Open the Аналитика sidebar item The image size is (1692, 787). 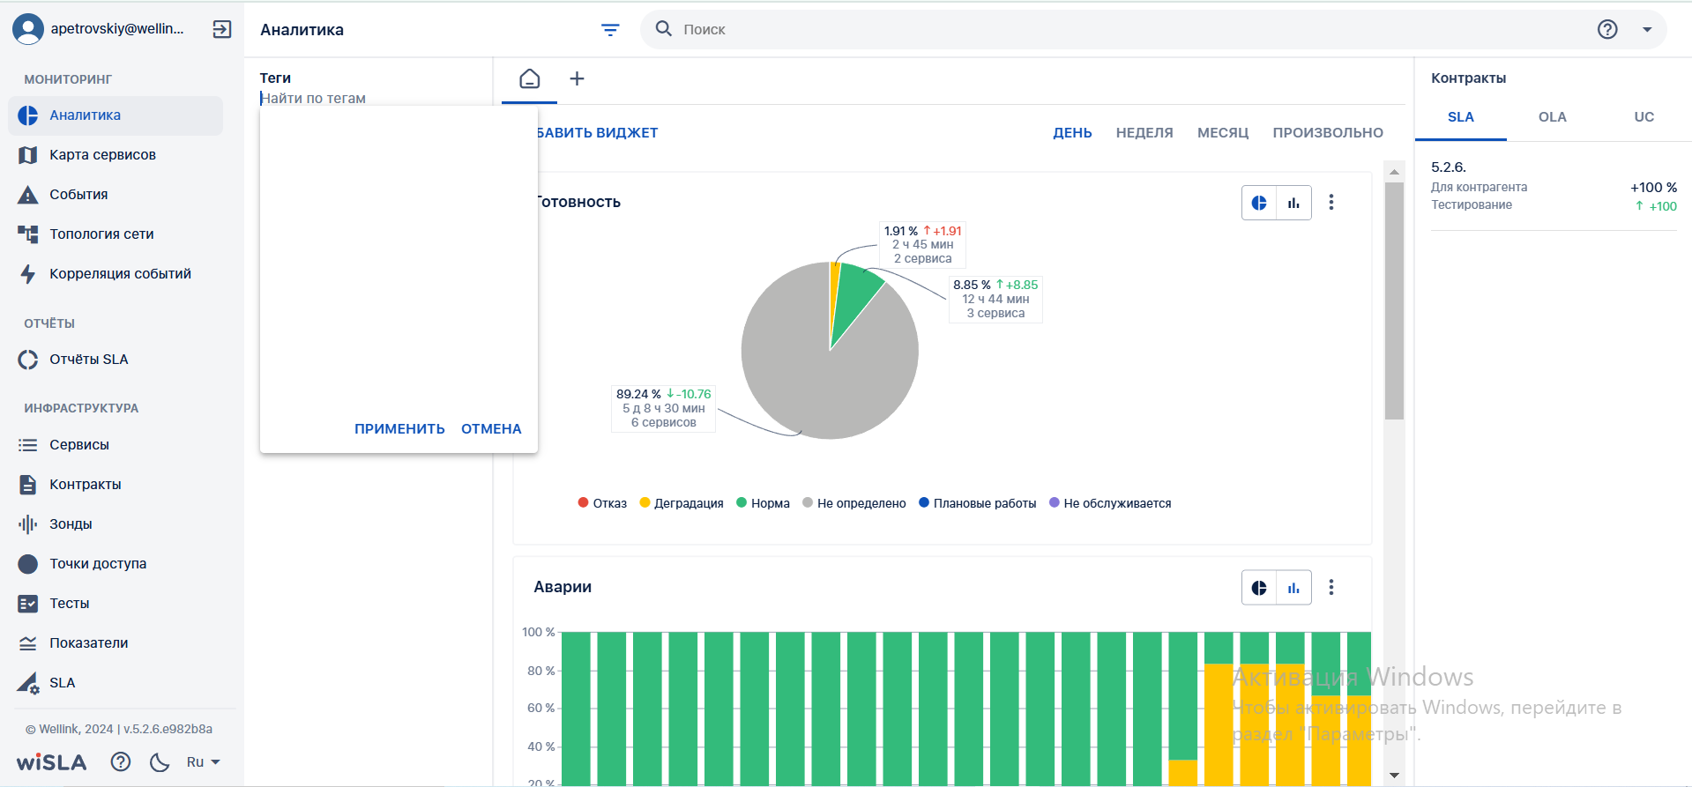pyautogui.click(x=116, y=115)
